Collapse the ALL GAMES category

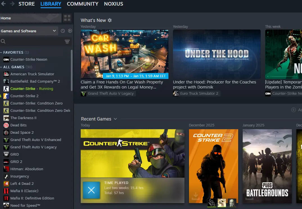1,67
